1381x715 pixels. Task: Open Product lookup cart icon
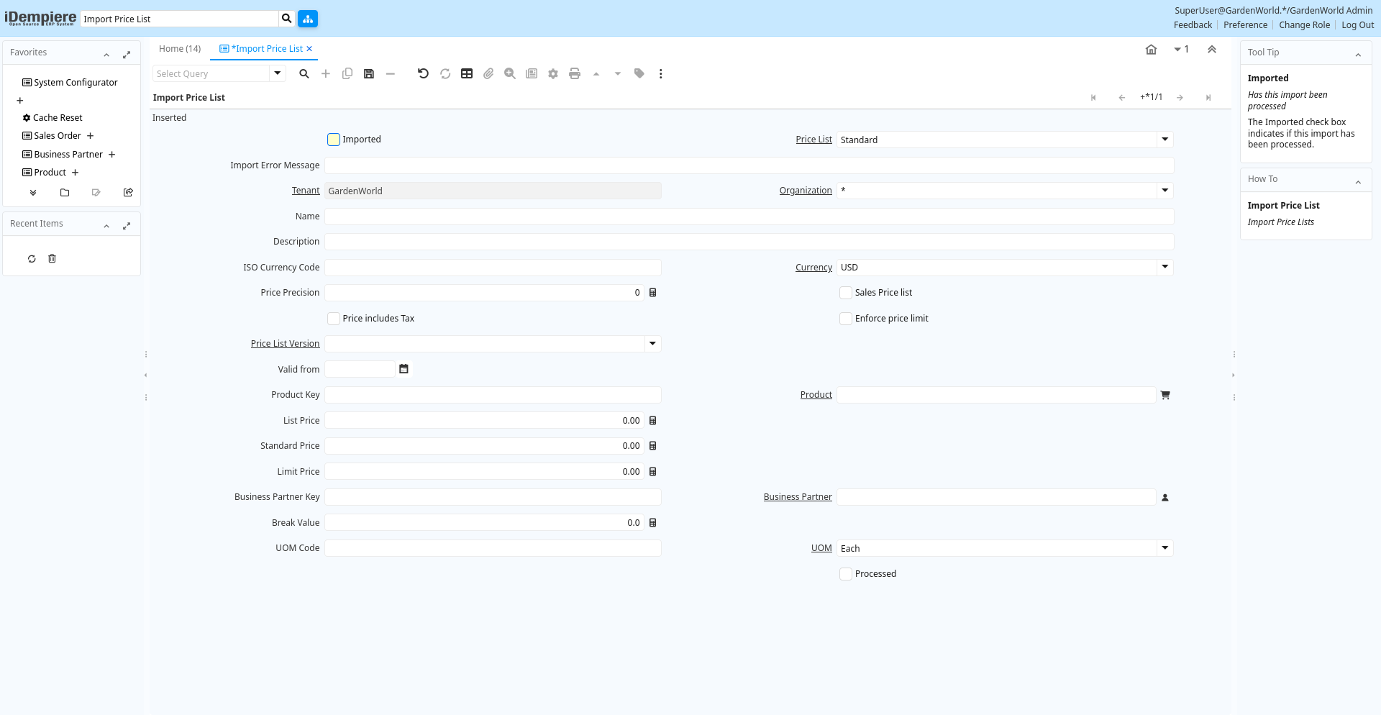coord(1165,395)
